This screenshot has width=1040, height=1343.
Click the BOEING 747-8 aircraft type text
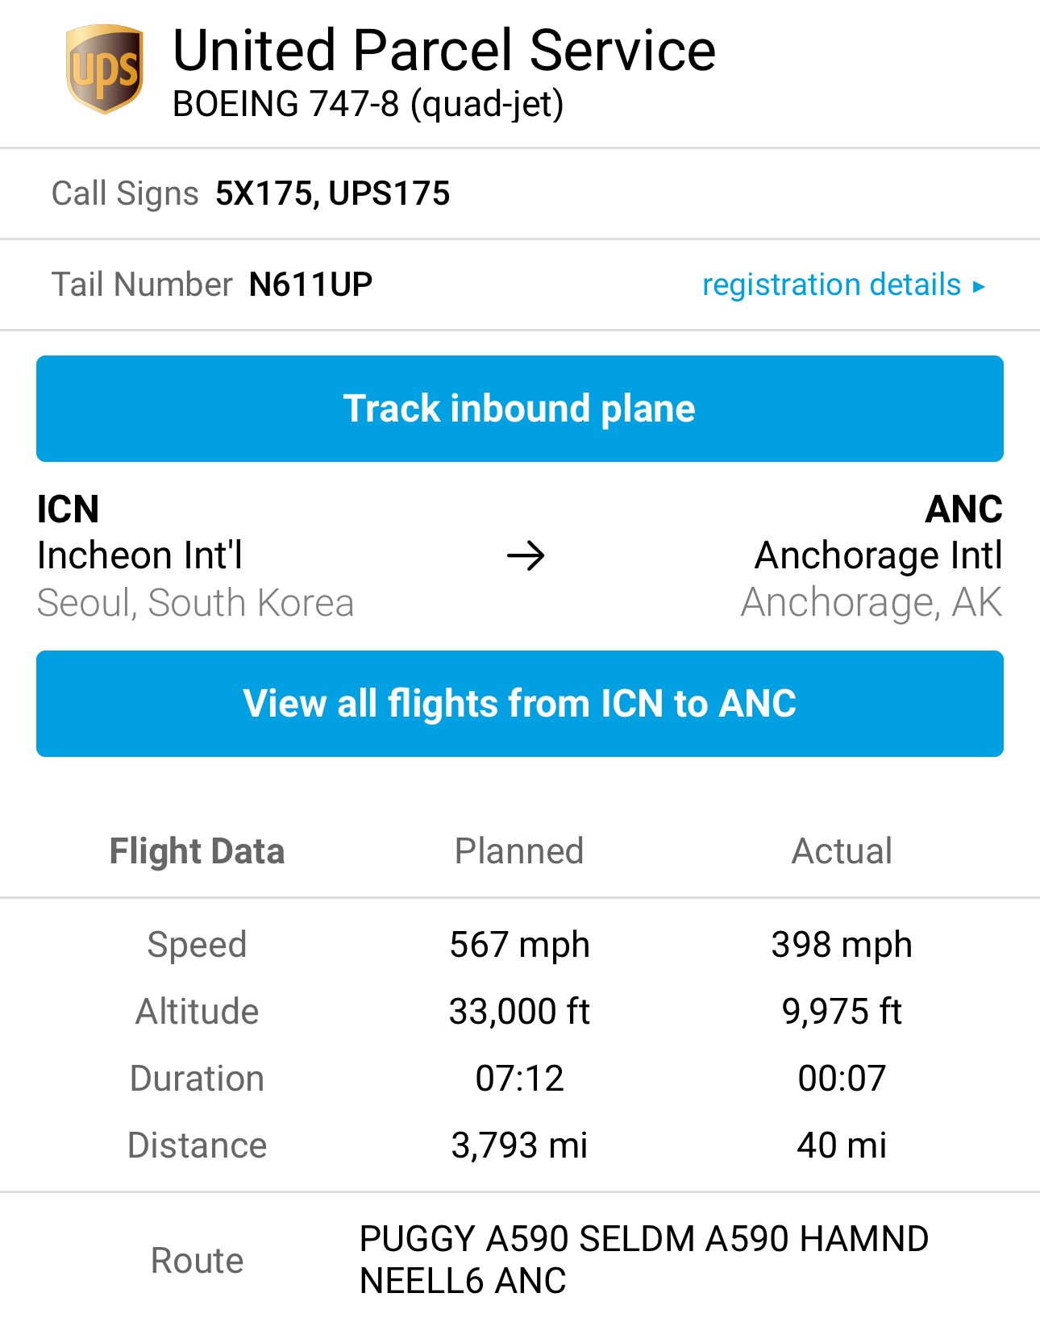tap(368, 104)
